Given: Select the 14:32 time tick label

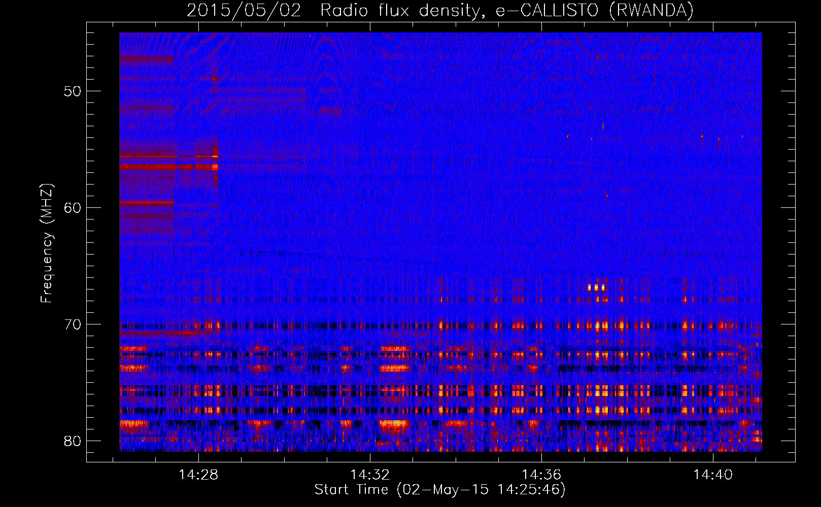Looking at the screenshot, I should point(370,475).
